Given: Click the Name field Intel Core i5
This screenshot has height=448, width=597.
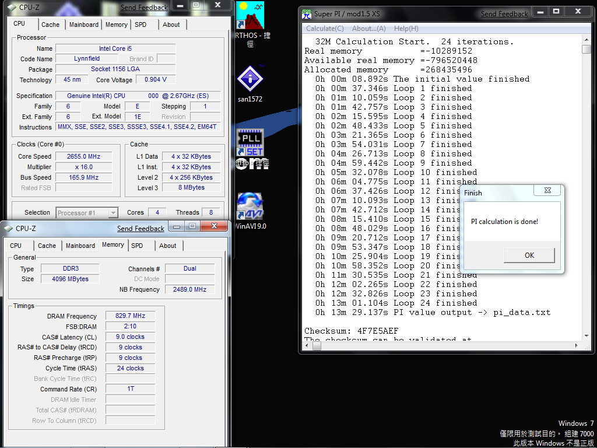Looking at the screenshot, I should point(115,48).
